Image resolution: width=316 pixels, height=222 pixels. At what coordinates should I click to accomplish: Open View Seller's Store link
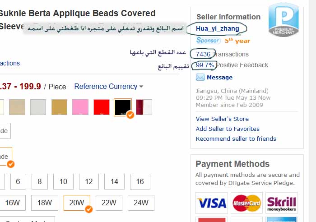[x=222, y=119]
